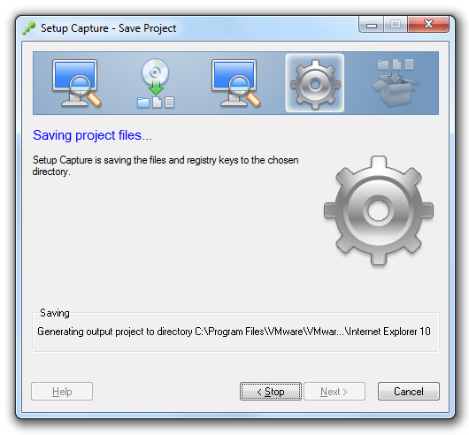Click the dimmed package build step icon

[x=396, y=82]
